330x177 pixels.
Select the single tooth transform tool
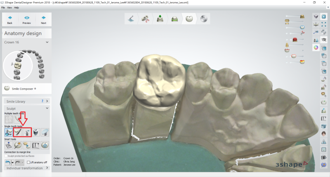pyautogui.click(x=9, y=132)
